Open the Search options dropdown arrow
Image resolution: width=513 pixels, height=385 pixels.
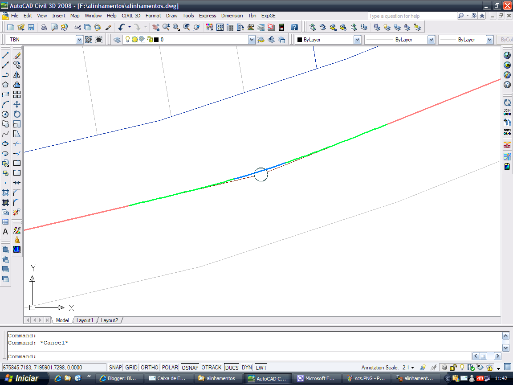(x=468, y=16)
